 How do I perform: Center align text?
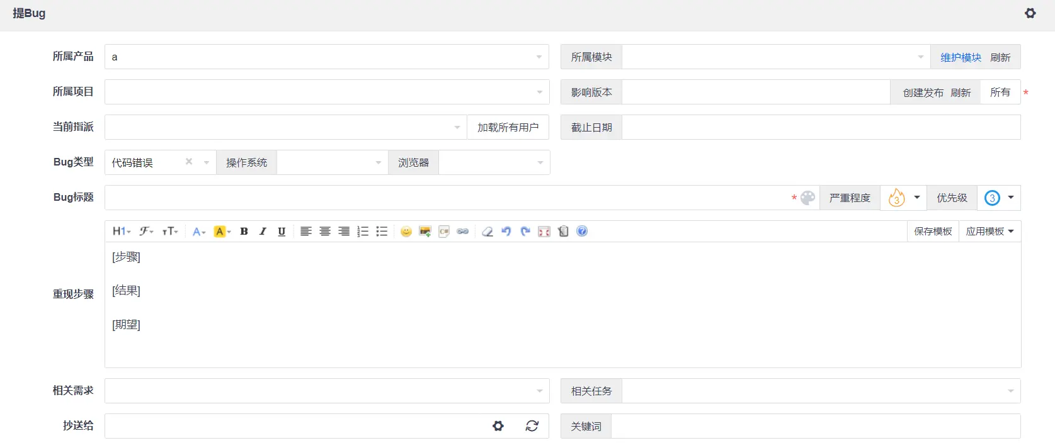point(325,232)
